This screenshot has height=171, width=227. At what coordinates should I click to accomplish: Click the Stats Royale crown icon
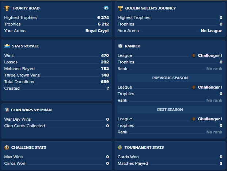[7, 46]
